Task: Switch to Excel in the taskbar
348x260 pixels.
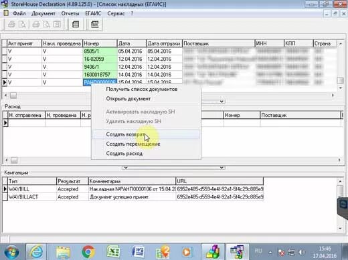Action: [x=113, y=252]
